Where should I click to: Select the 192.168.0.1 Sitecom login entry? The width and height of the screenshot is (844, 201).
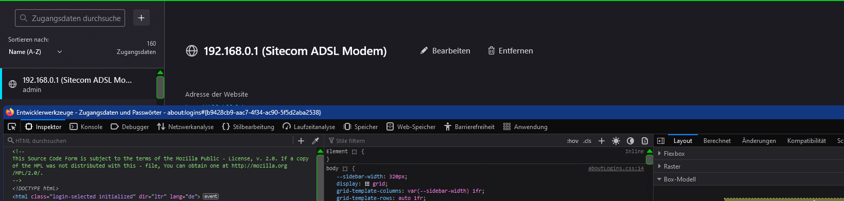(x=78, y=84)
